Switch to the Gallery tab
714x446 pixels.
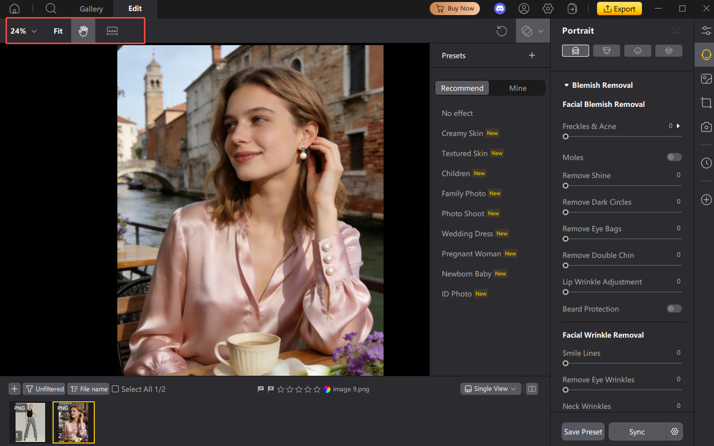click(91, 9)
